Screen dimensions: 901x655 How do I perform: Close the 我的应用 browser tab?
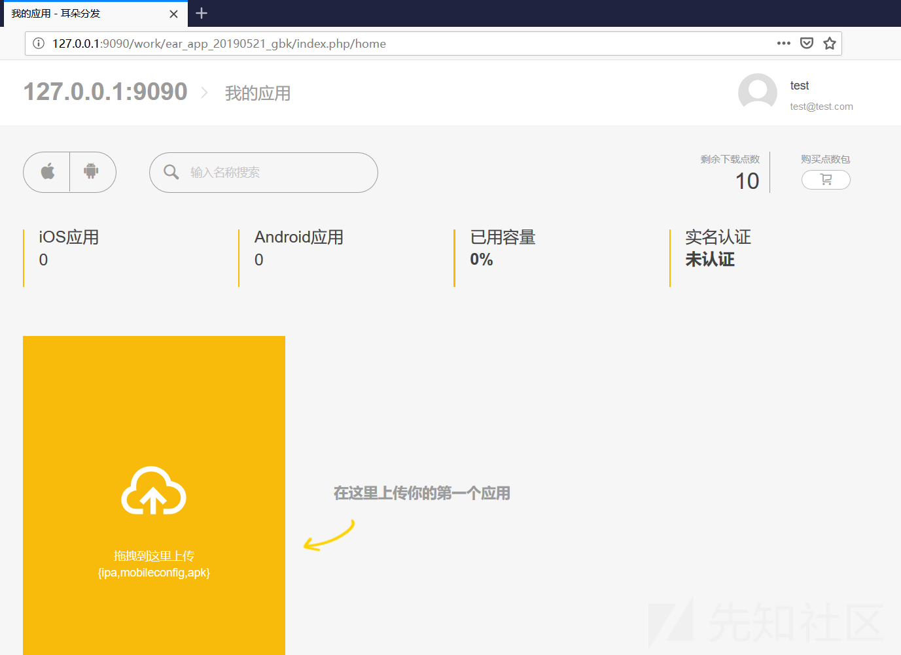click(x=173, y=14)
